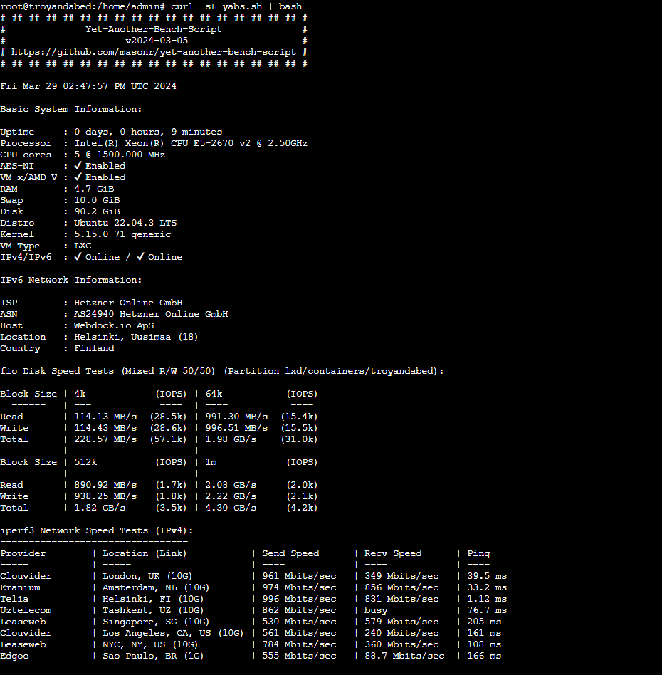Click the Edgoo Sao Paulo provider name
Viewport: 662px width, 675px height.
[14, 656]
